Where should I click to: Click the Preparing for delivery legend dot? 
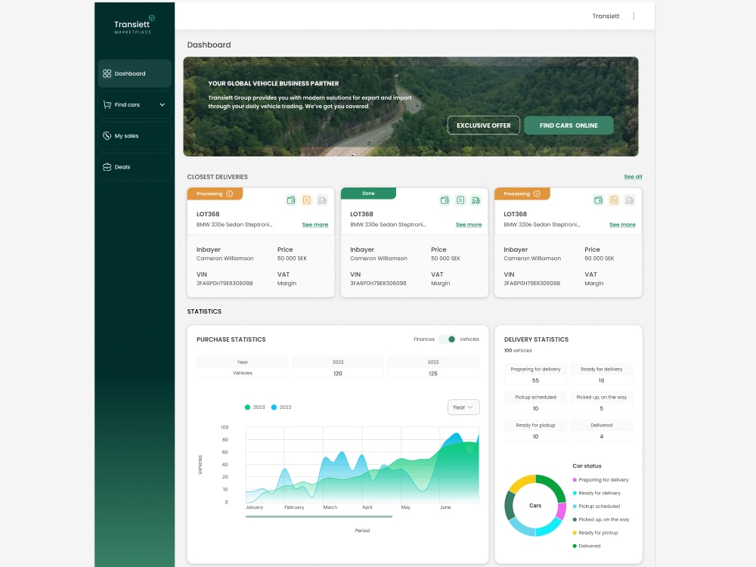[575, 480]
